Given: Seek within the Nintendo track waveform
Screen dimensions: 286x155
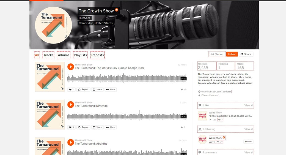Looking at the screenshot, I should point(127,116).
